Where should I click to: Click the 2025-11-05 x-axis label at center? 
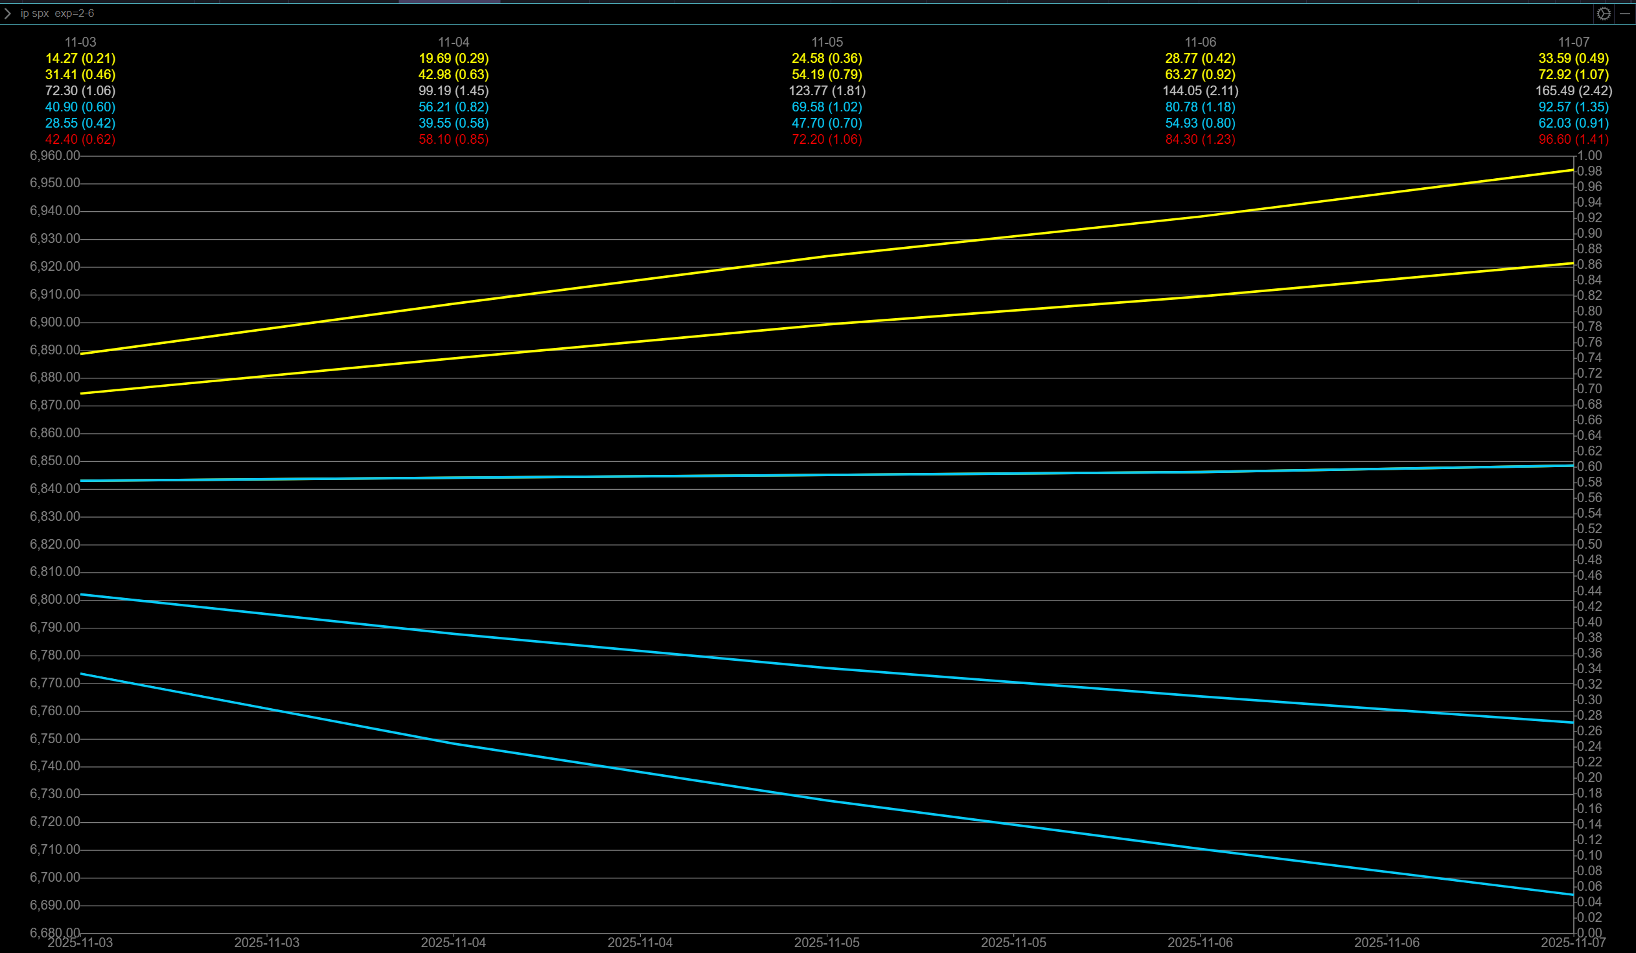827,943
